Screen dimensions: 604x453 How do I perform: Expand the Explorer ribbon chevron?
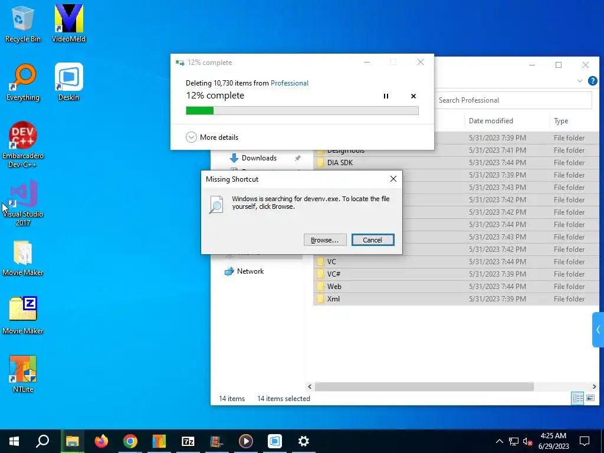(580, 81)
